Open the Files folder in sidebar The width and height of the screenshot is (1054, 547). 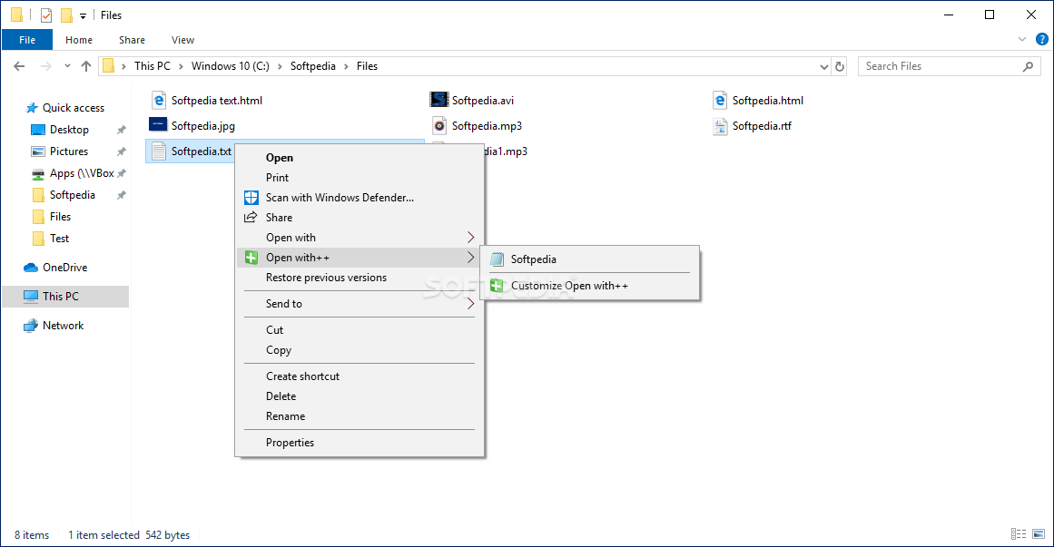coord(60,217)
